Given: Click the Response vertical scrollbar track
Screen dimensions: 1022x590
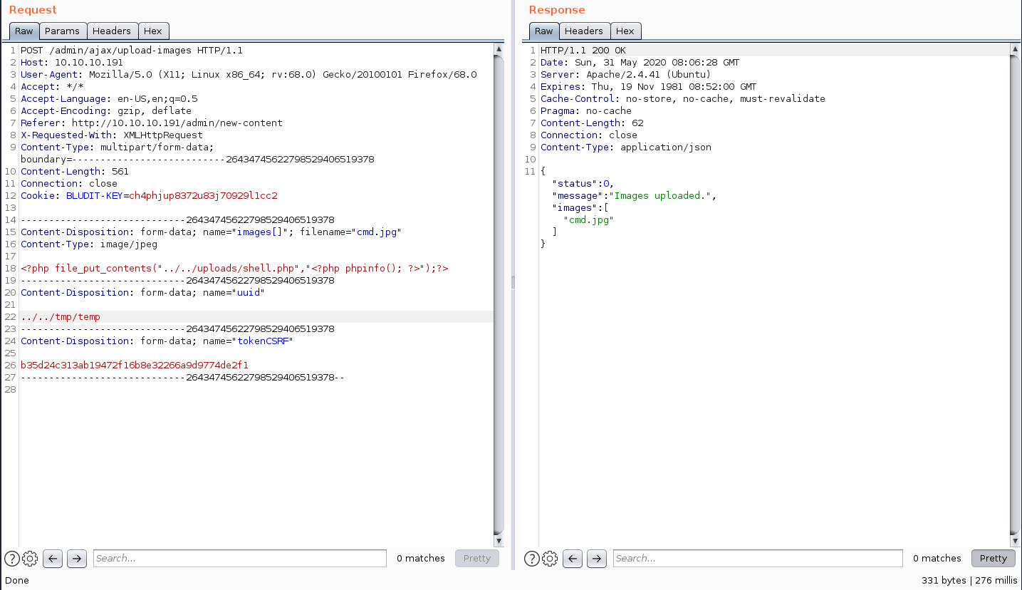Looking at the screenshot, I should click(x=1015, y=294).
